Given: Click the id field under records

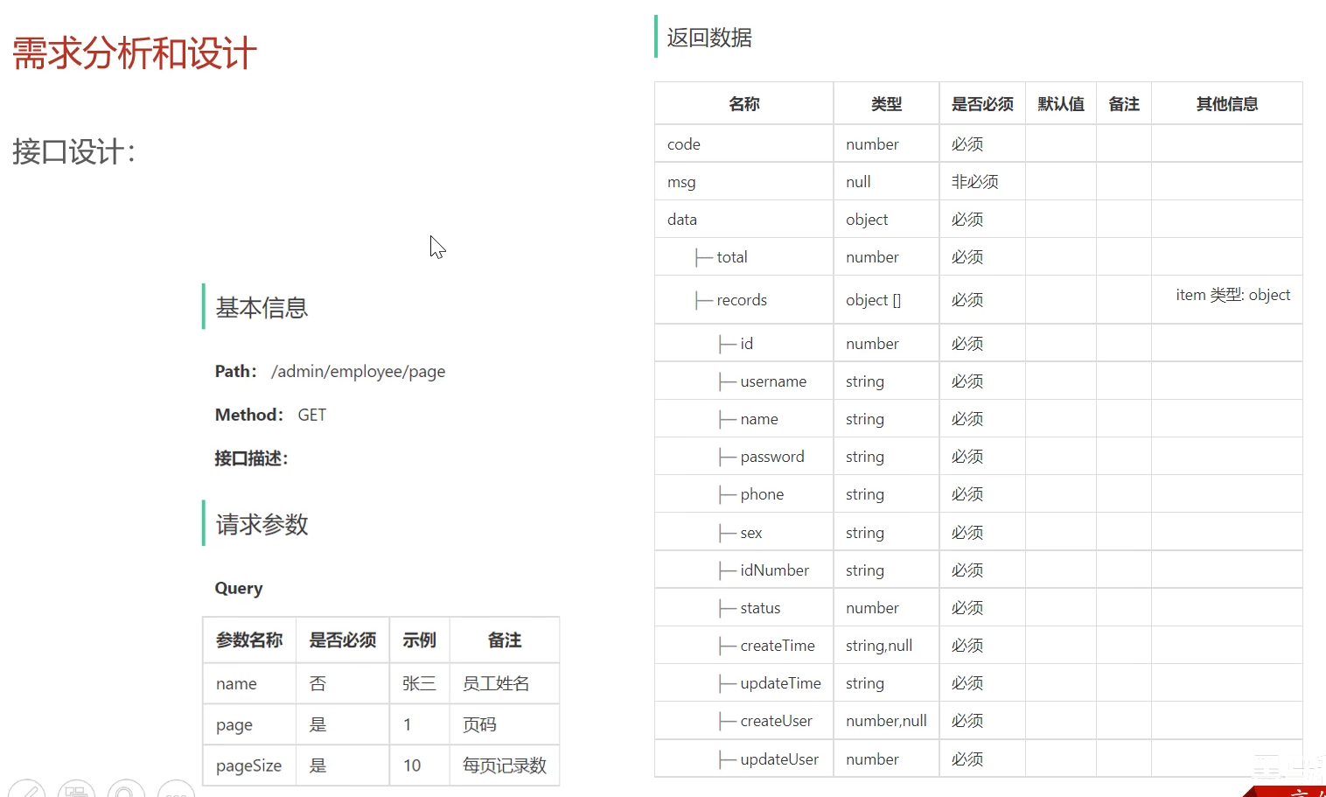Looking at the screenshot, I should coord(746,344).
